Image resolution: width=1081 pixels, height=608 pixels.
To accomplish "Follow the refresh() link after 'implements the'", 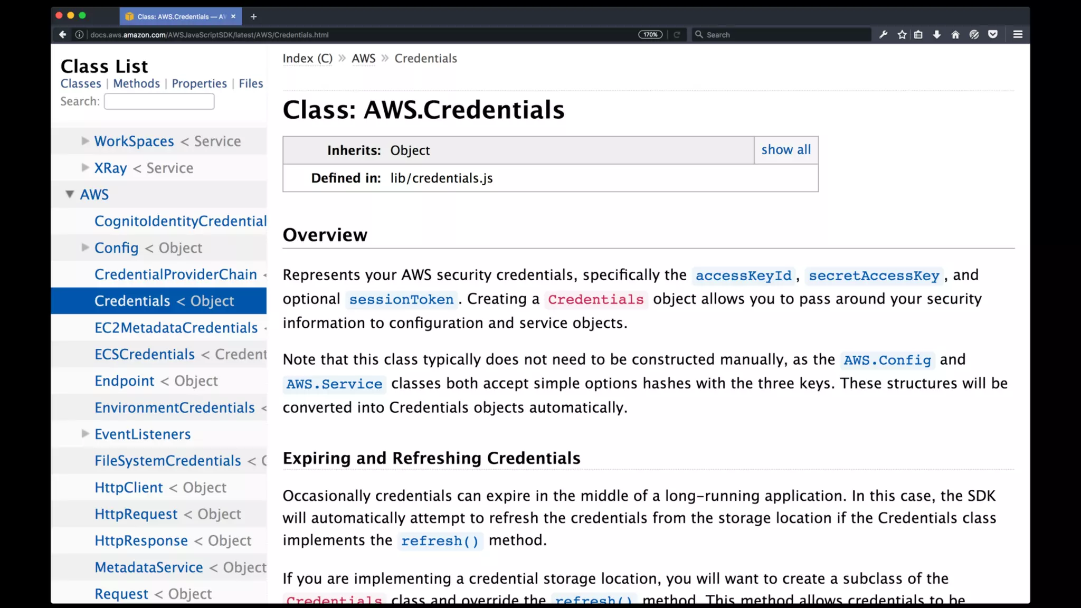I will (440, 541).
